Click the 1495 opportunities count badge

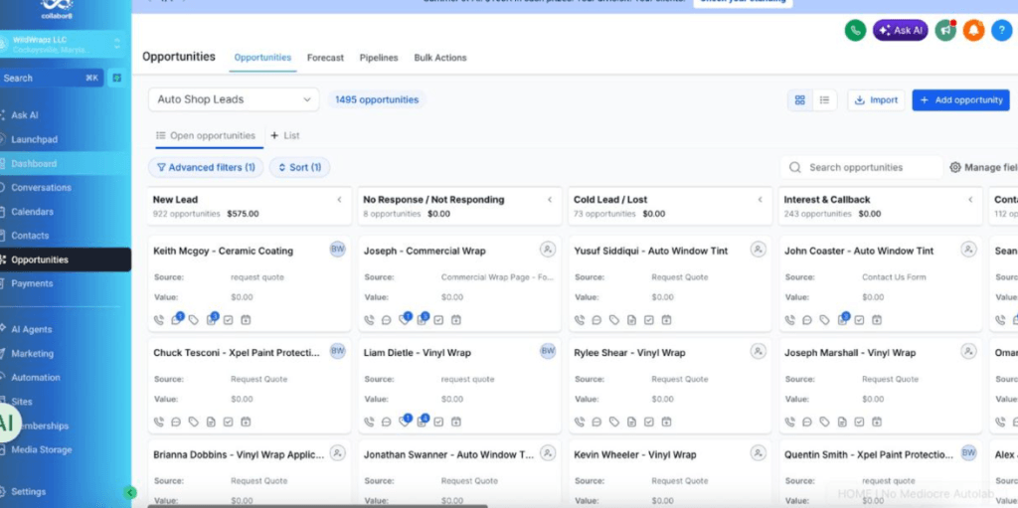click(x=377, y=100)
